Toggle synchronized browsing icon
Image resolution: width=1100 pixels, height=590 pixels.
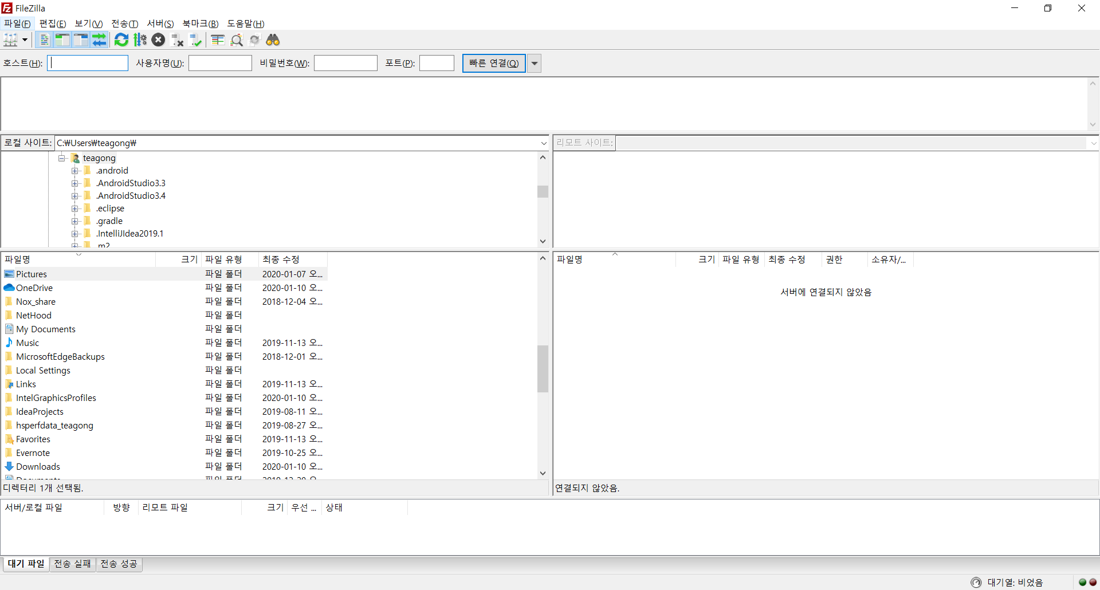255,40
